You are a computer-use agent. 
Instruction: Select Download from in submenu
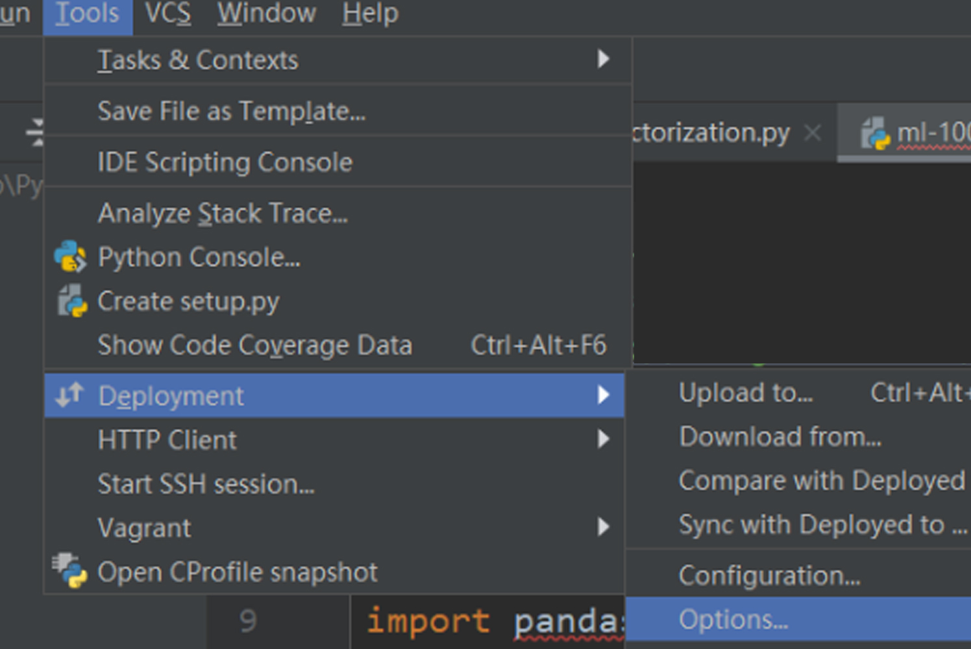pyautogui.click(x=798, y=437)
